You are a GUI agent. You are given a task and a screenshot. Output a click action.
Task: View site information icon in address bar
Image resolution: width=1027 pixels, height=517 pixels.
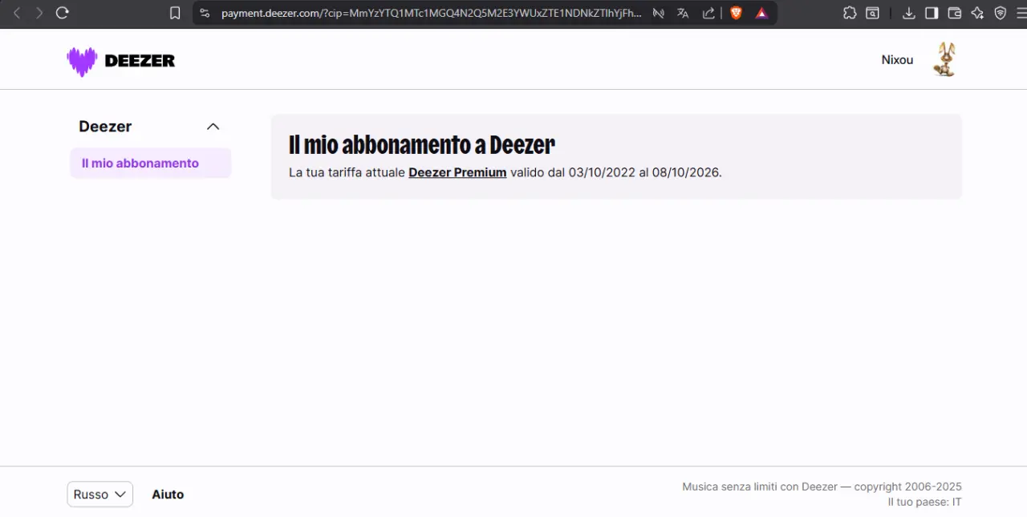click(205, 13)
